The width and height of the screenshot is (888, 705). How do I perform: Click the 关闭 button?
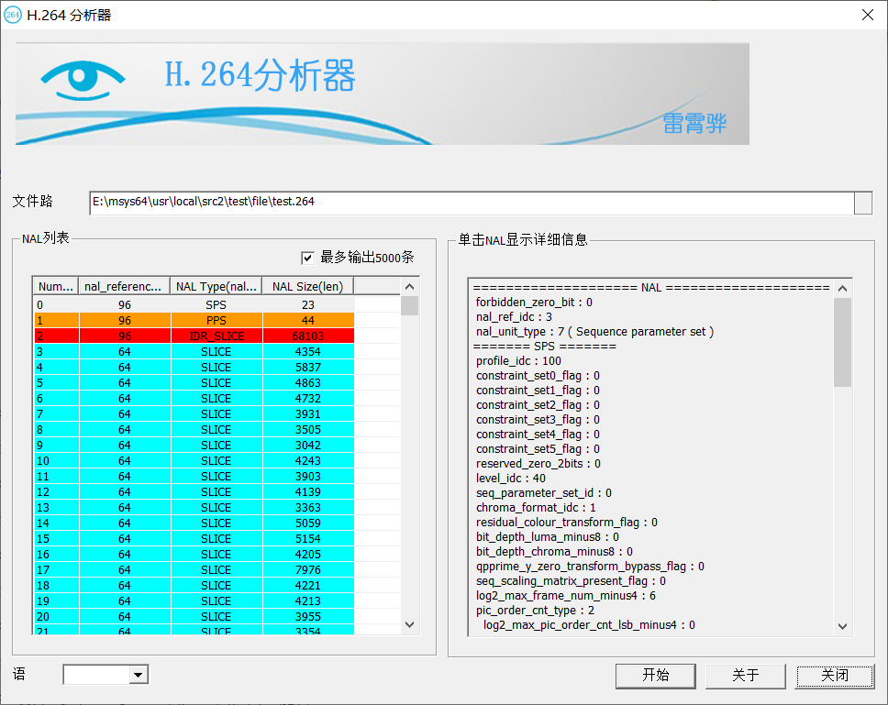[834, 676]
